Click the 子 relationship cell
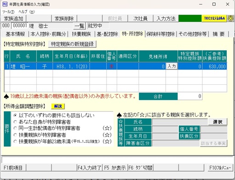Screen dimensions: 235x180 pos(45,66)
